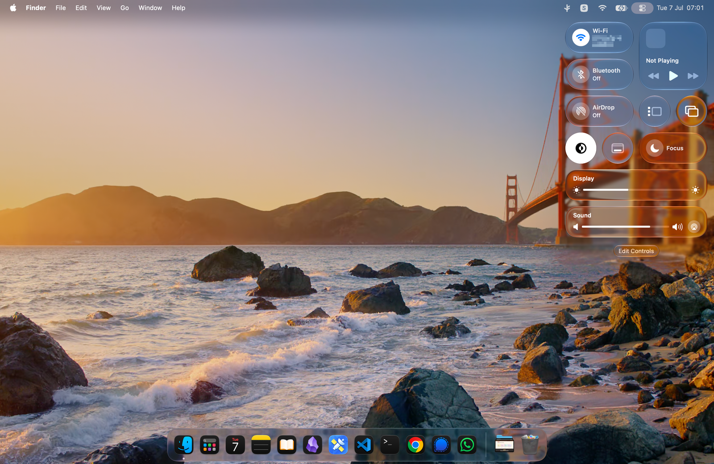
Task: Adjust the Display brightness slider
Action: click(x=636, y=190)
